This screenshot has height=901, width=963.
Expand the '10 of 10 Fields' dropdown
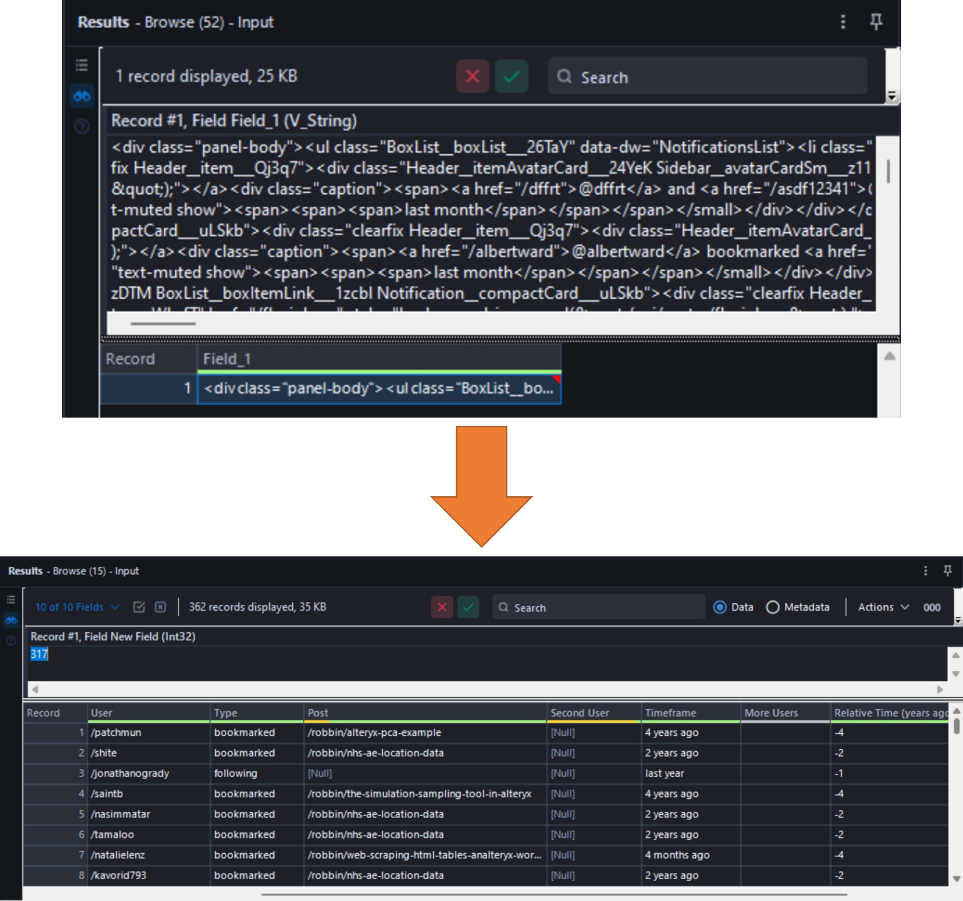click(77, 607)
